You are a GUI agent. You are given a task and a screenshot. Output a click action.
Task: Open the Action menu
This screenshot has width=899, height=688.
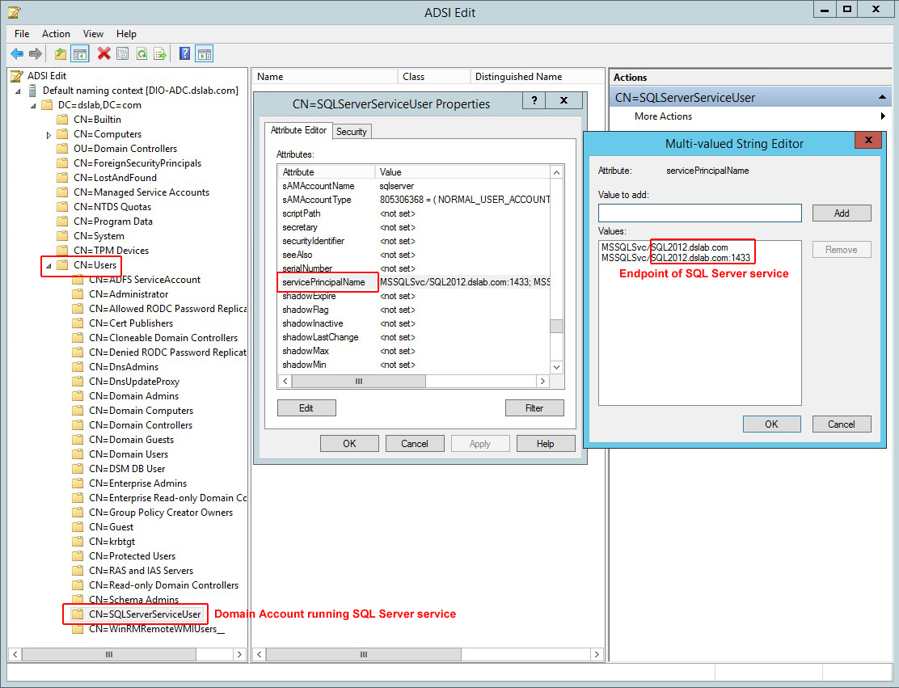[x=56, y=34]
